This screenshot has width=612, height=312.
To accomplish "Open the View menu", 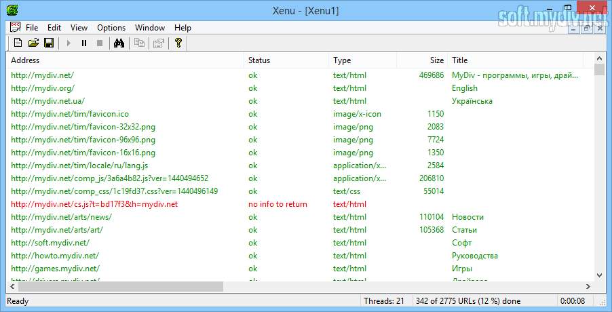I will 79,28.
